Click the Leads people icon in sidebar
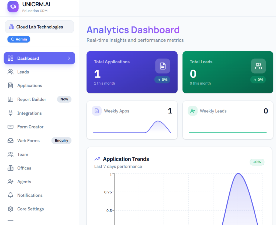Viewport: 276px width, 225px height. [x=11, y=72]
